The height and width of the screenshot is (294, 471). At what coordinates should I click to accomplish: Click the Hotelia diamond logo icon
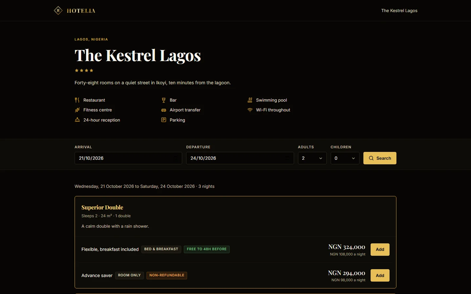(58, 10)
